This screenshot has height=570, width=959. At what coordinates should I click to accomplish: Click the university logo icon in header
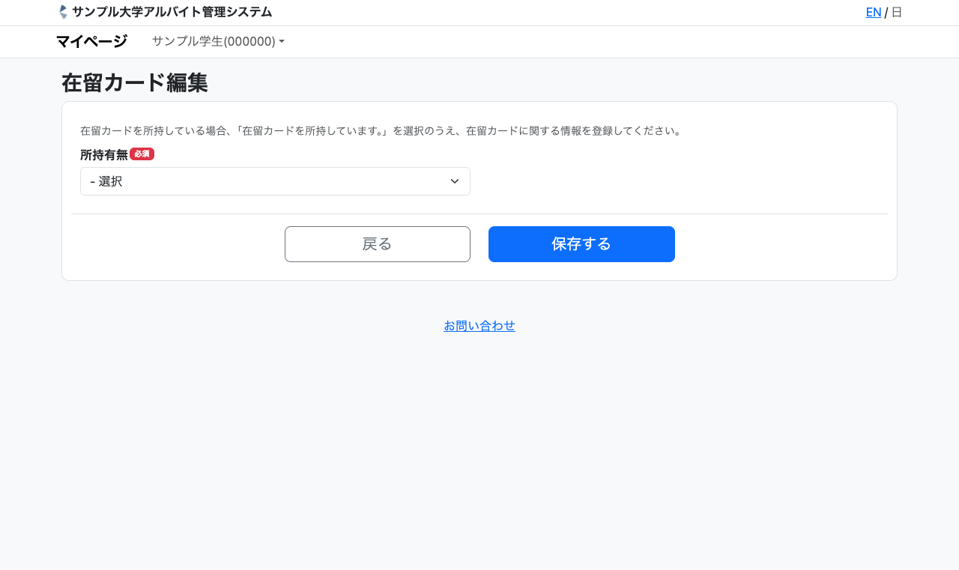pyautogui.click(x=63, y=12)
